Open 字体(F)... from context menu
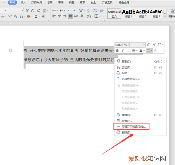Screen dimensions: 175x165 [x=140, y=115]
